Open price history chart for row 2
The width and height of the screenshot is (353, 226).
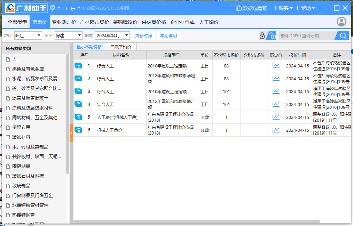pos(276,79)
